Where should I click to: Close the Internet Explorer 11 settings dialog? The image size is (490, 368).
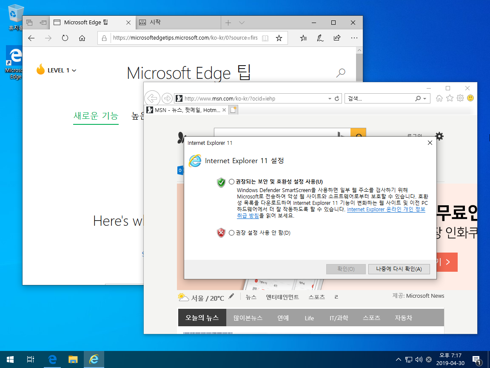pyautogui.click(x=430, y=143)
